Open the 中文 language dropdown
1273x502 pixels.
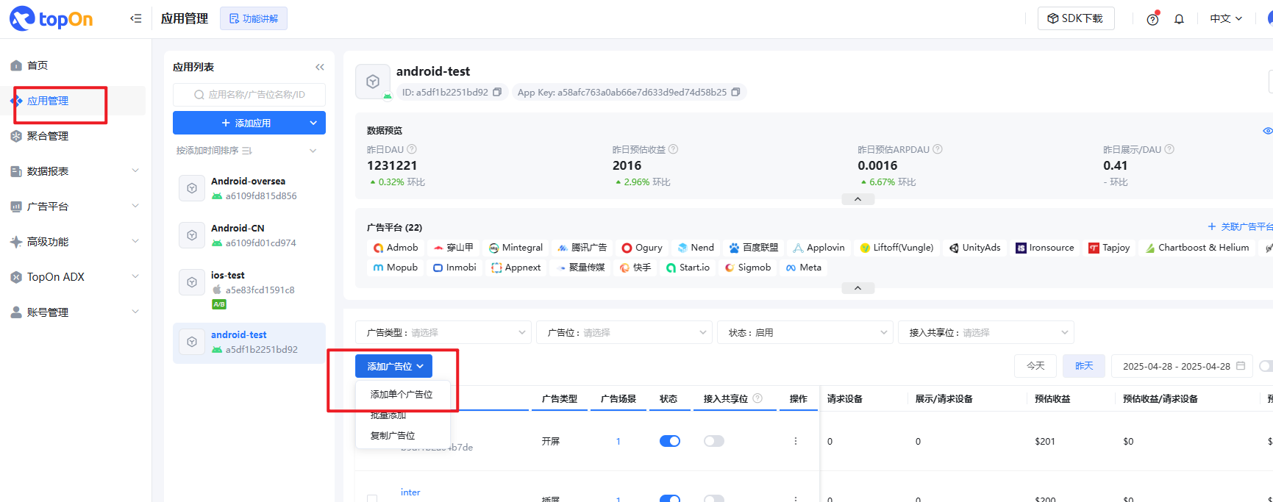pos(1226,18)
